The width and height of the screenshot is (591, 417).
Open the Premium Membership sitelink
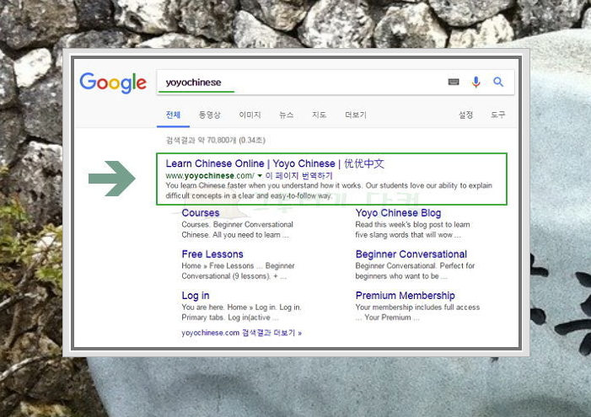406,296
